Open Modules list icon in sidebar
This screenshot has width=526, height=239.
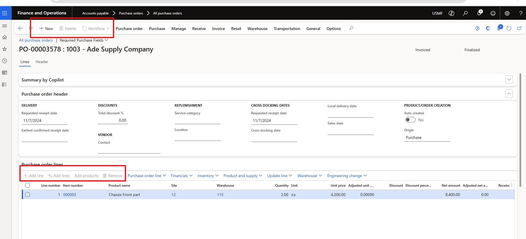[x=5, y=85]
